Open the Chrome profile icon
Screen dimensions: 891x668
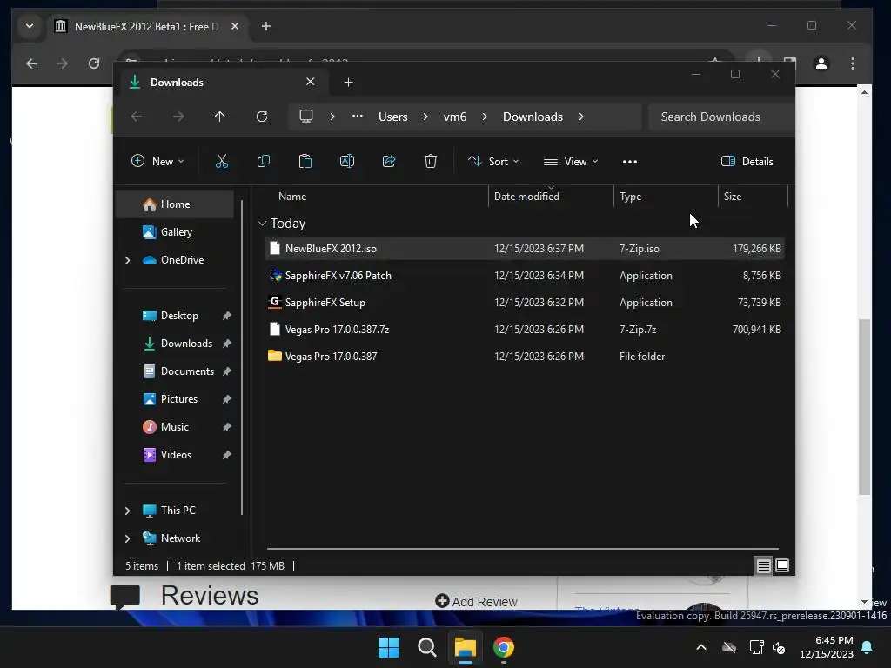(821, 63)
